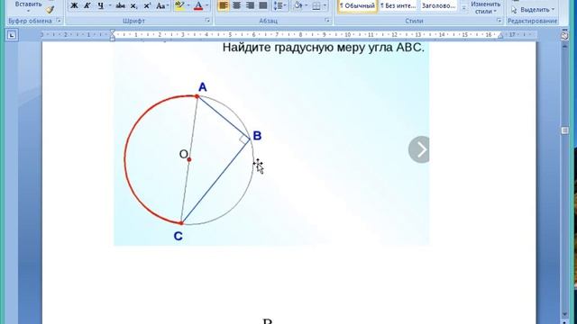Toggle underline Ч formatting
This screenshot has width=577, height=324.
100,5
